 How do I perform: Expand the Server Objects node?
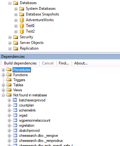click(x=10, y=43)
